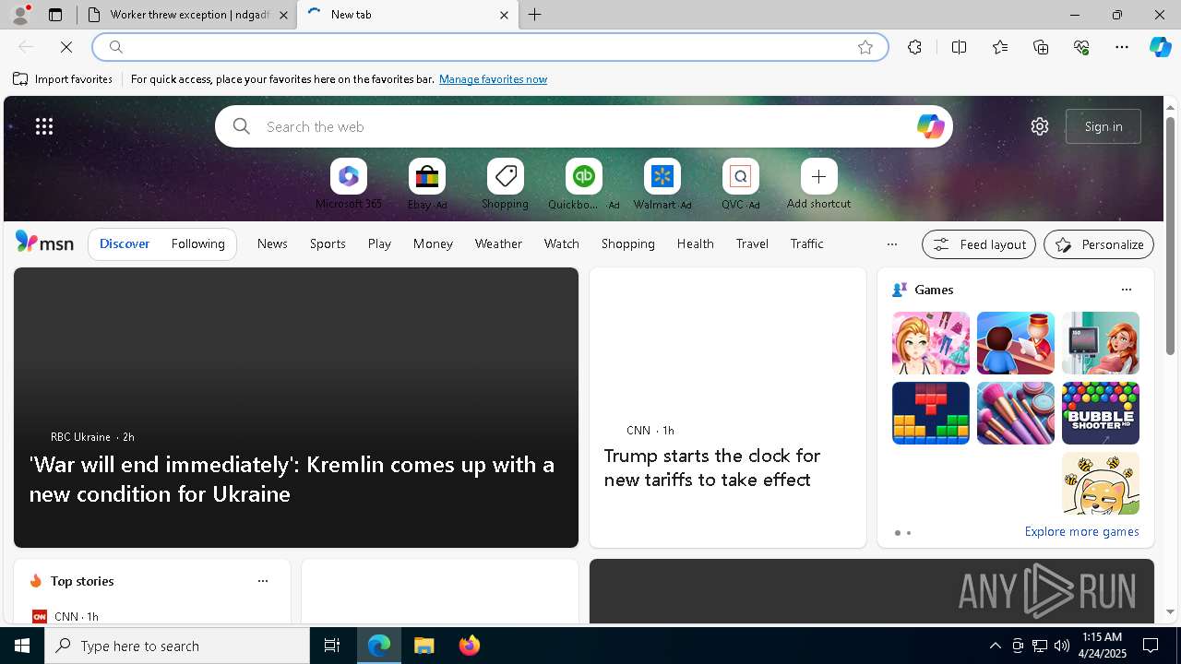Play the makeup brushes game thumbnail

(1015, 413)
